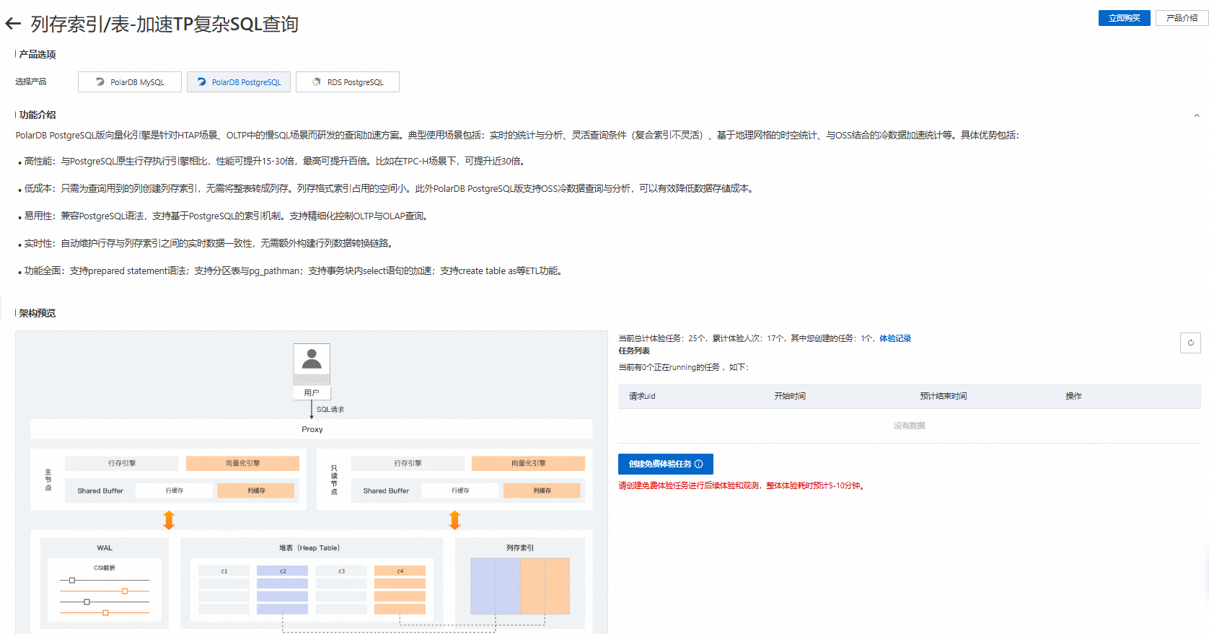1209x634 pixels.
Task: Click 请求uid column header
Action: coord(642,396)
